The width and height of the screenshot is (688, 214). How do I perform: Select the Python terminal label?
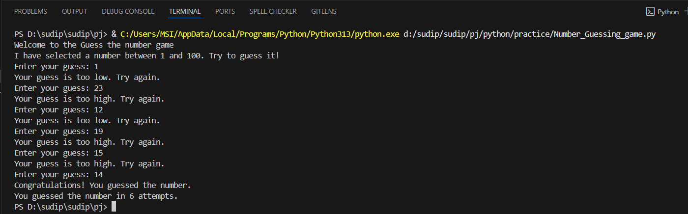click(x=668, y=12)
